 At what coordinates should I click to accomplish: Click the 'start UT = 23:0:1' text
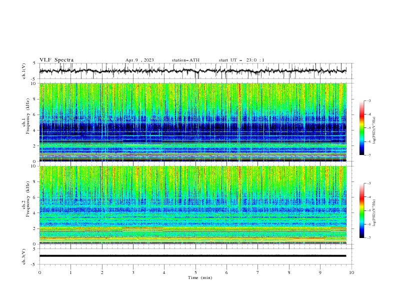pyautogui.click(x=241, y=60)
